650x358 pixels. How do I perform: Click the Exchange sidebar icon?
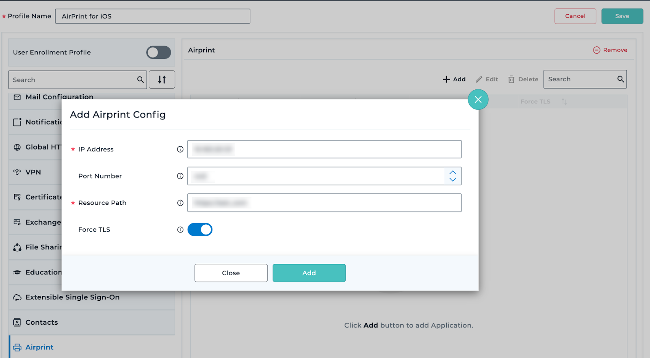(17, 222)
